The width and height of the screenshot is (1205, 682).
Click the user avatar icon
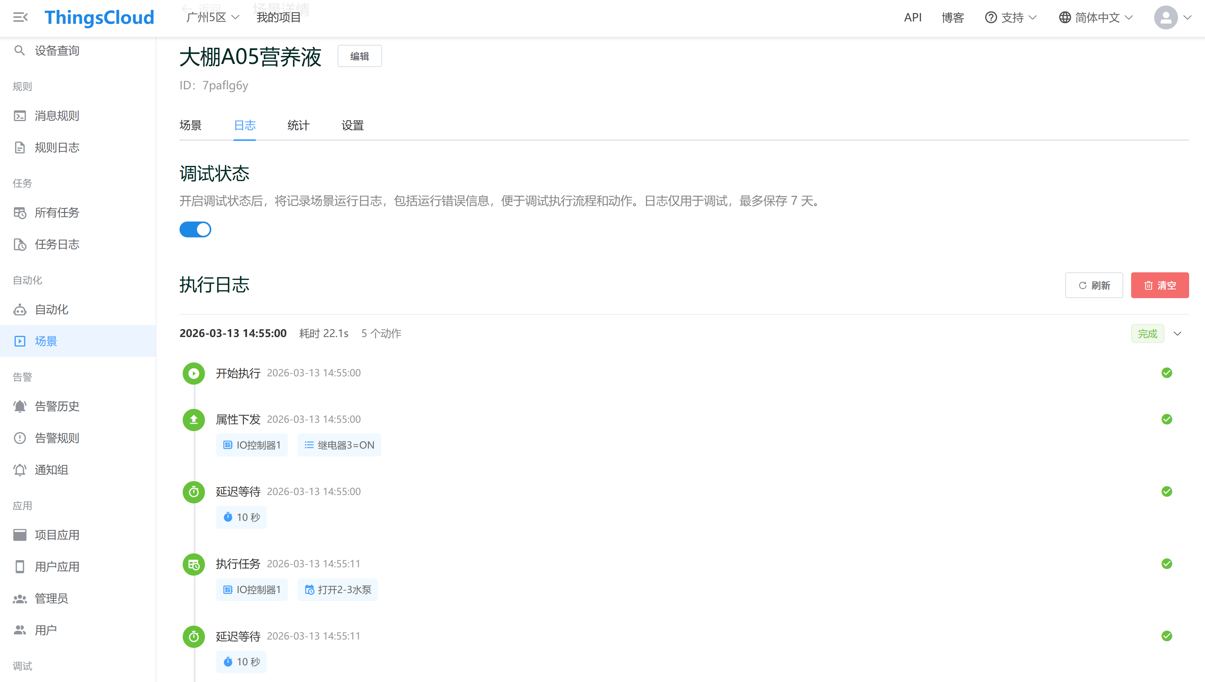pos(1166,17)
